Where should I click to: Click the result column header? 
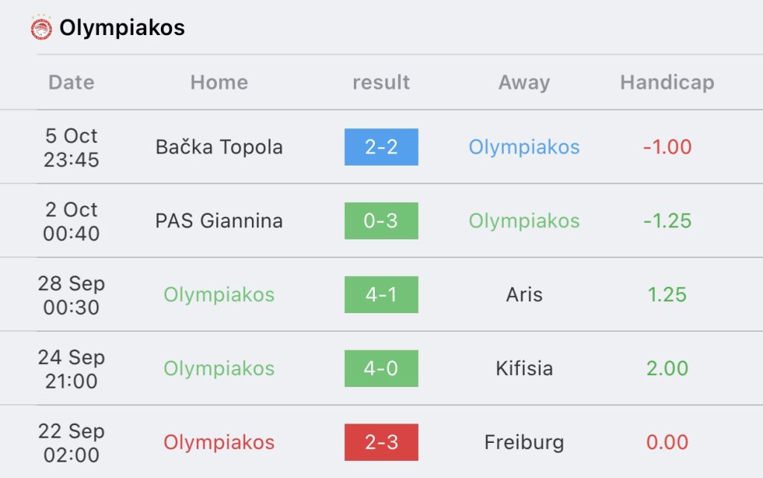coord(381,82)
